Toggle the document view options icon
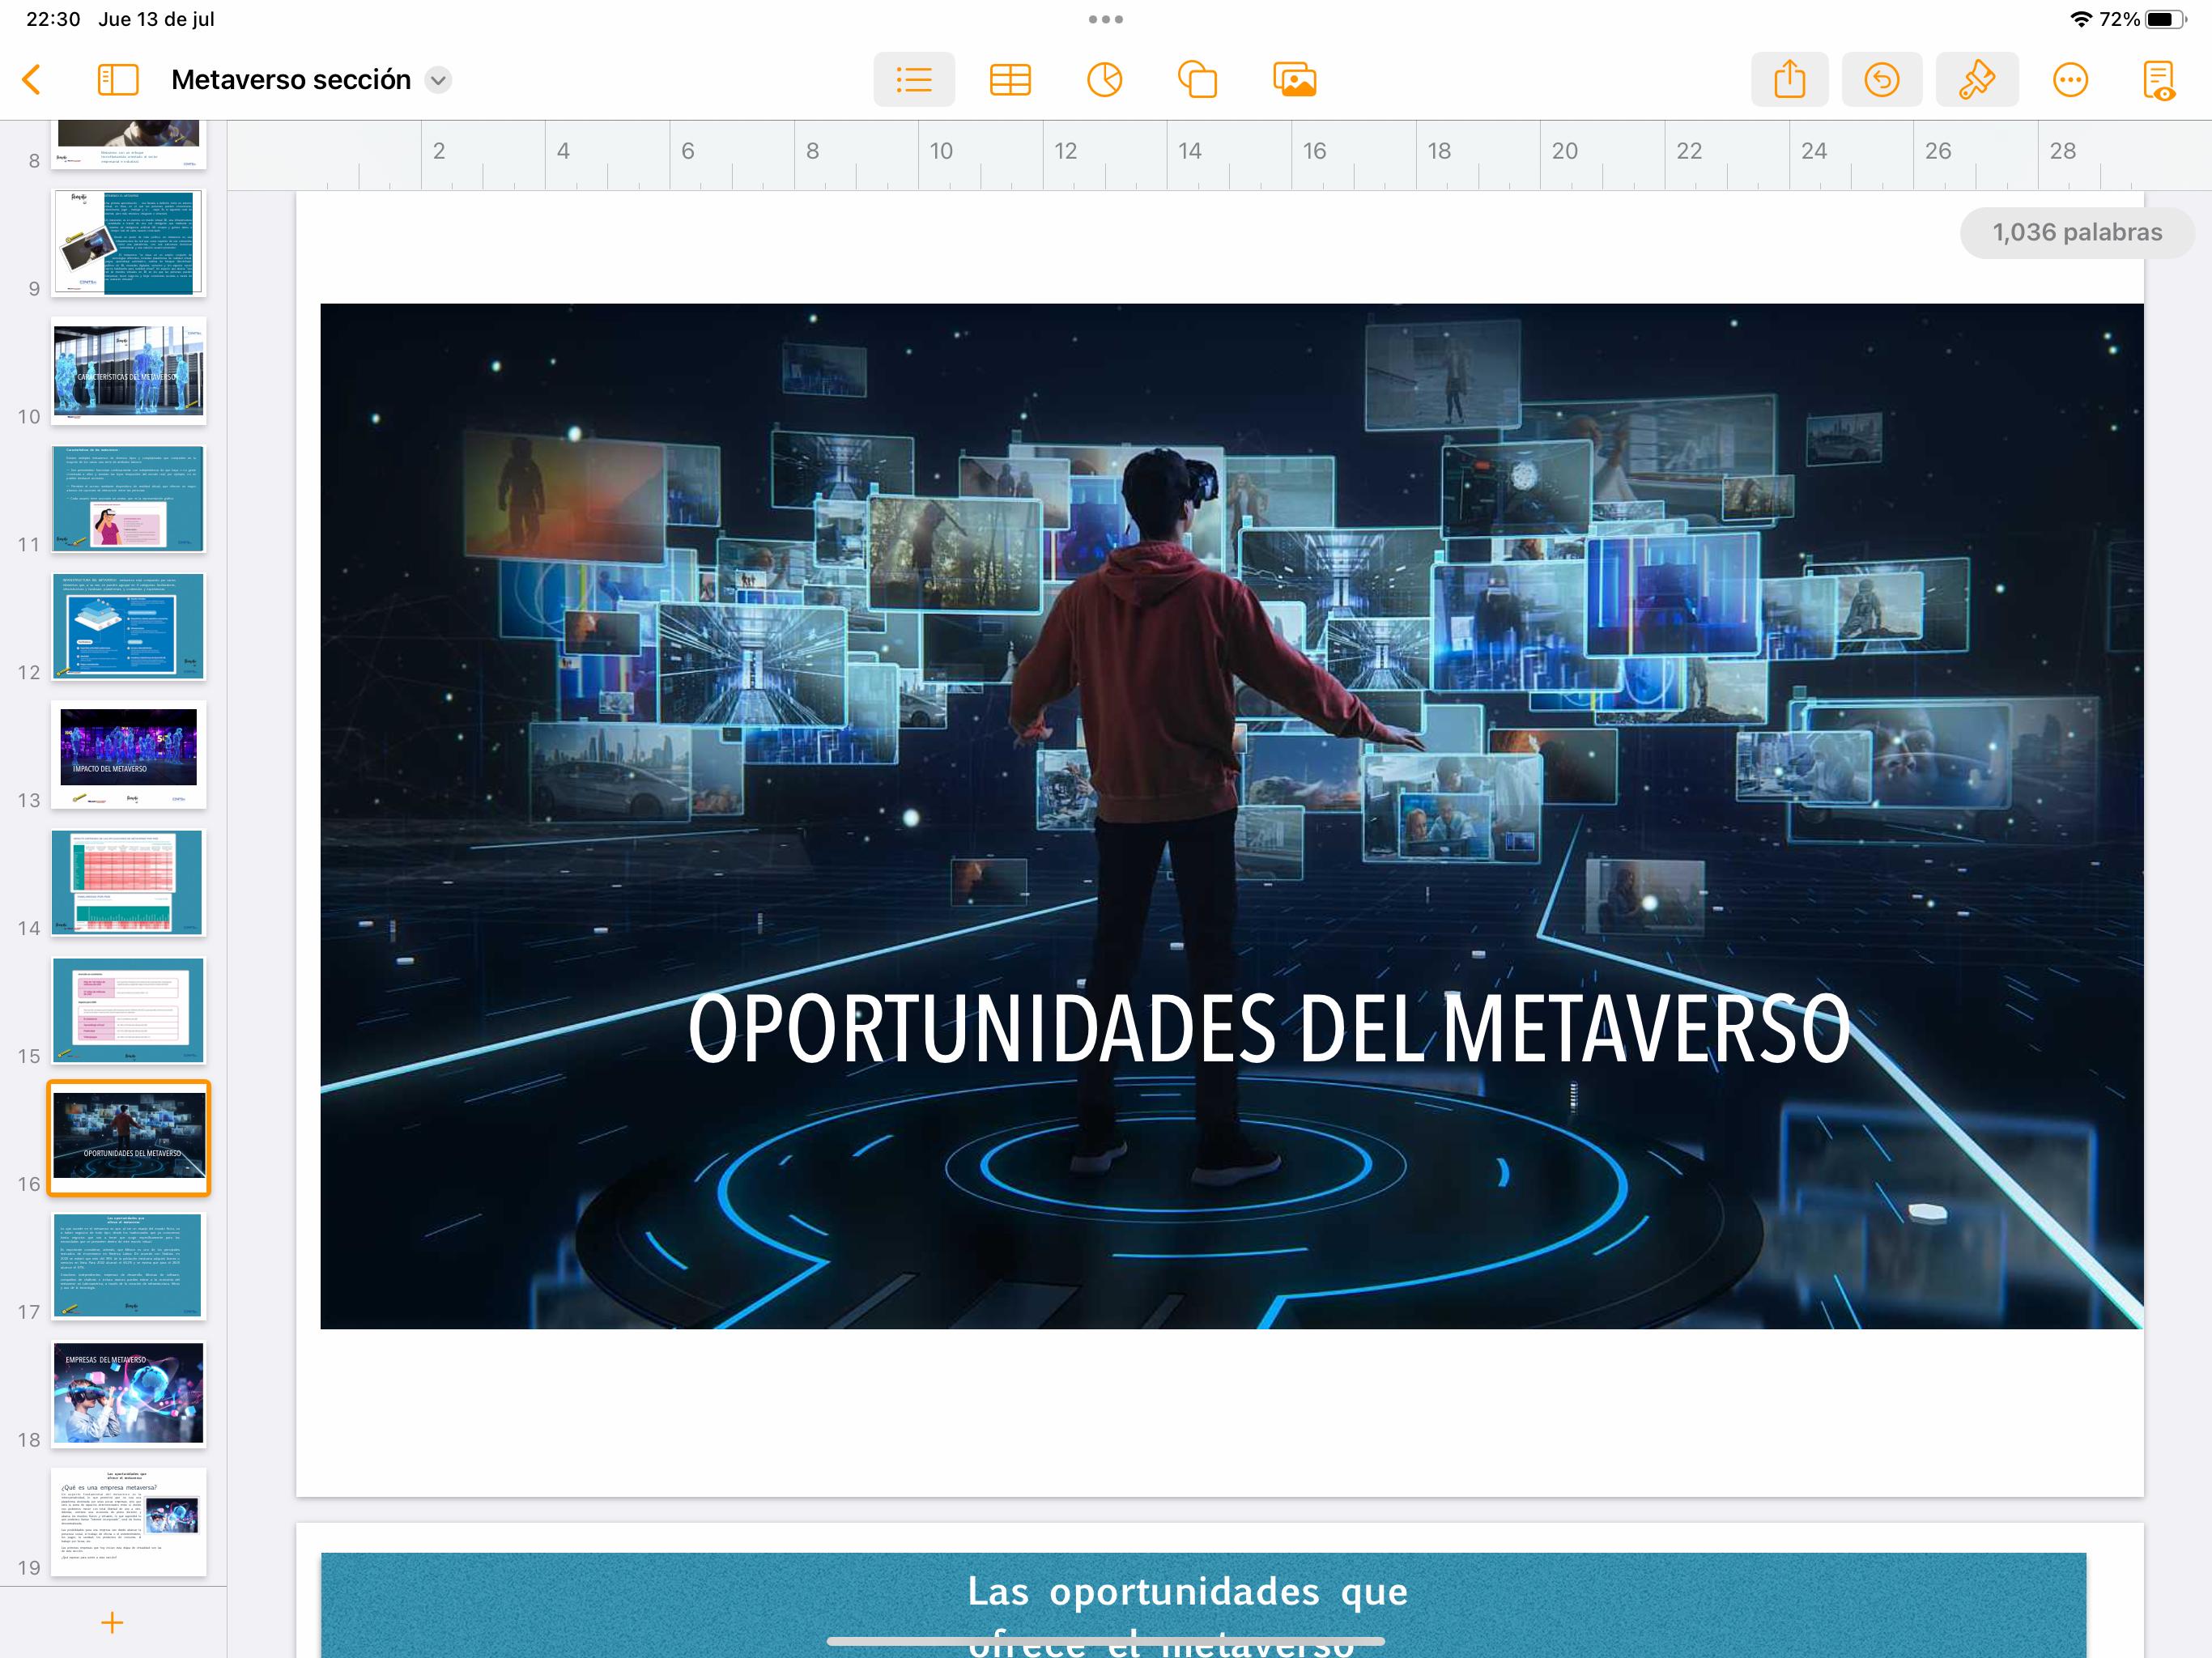 [x=2158, y=80]
